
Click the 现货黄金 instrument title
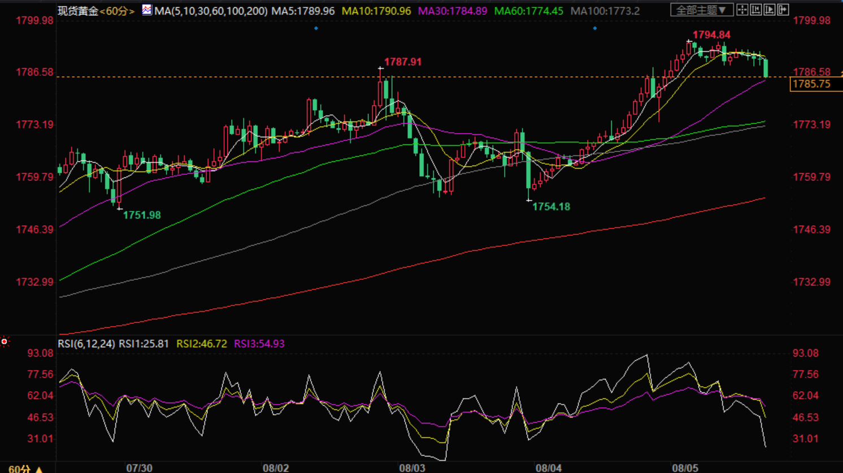point(78,11)
